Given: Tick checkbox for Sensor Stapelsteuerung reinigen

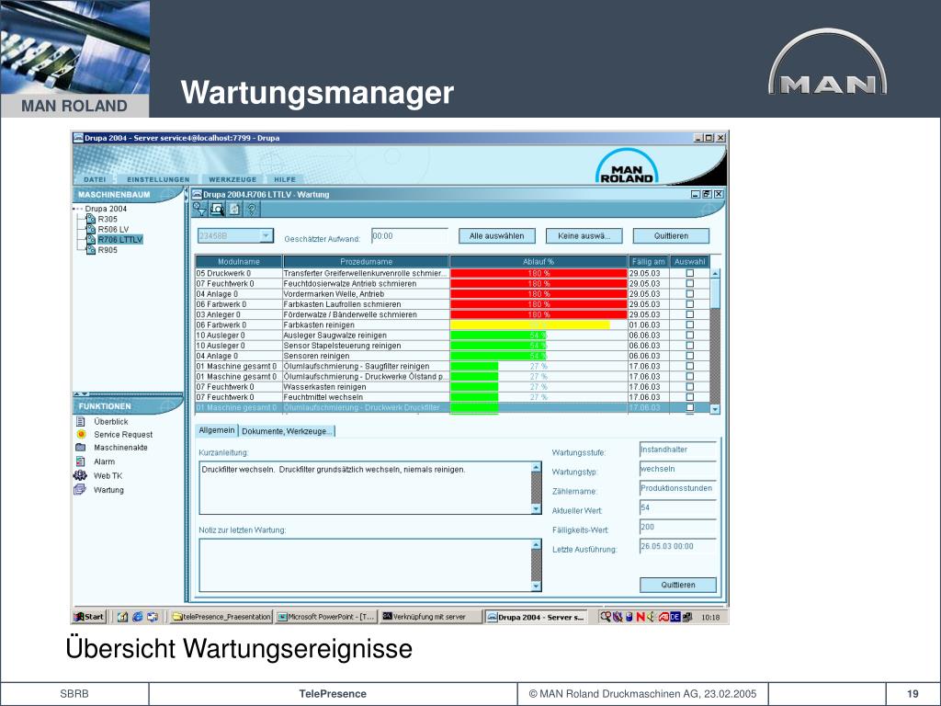Looking at the screenshot, I should pyautogui.click(x=689, y=346).
